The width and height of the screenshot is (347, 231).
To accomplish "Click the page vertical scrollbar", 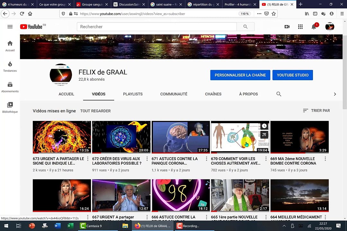I will tap(345, 73).
